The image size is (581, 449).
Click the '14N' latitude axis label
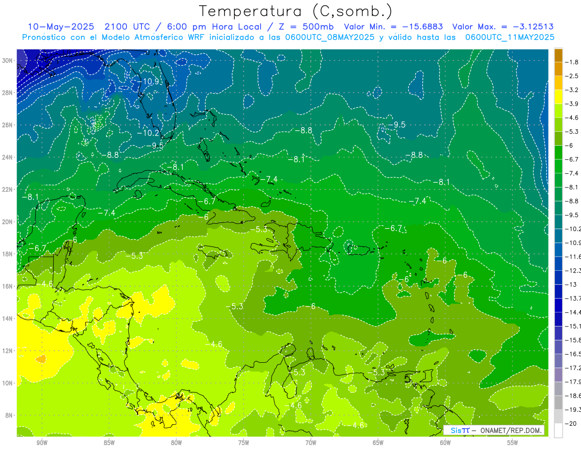7,318
